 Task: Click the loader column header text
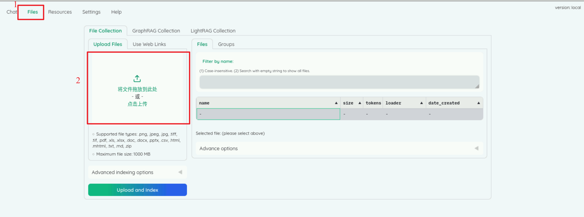pos(393,103)
